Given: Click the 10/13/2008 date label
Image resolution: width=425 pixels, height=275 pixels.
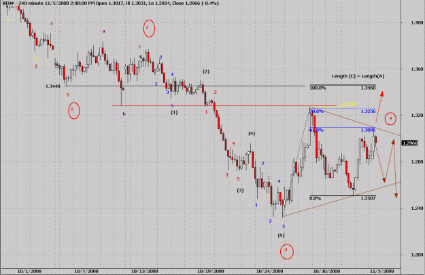Looking at the screenshot, I should (144, 271).
